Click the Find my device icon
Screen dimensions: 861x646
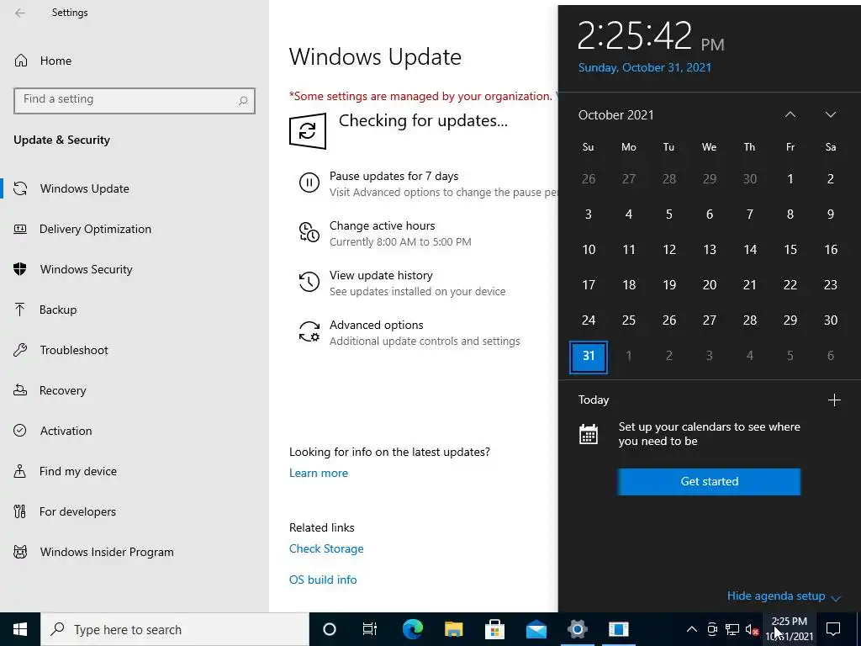click(x=20, y=471)
